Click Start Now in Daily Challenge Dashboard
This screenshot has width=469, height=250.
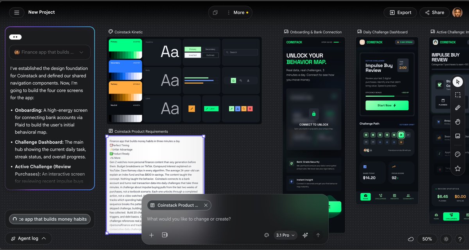pyautogui.click(x=387, y=105)
